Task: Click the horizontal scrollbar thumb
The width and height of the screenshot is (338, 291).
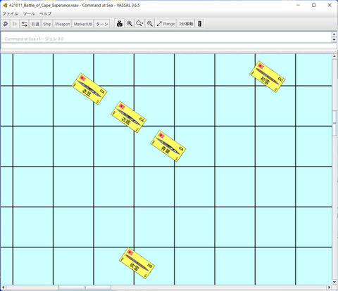Action: coord(84,287)
